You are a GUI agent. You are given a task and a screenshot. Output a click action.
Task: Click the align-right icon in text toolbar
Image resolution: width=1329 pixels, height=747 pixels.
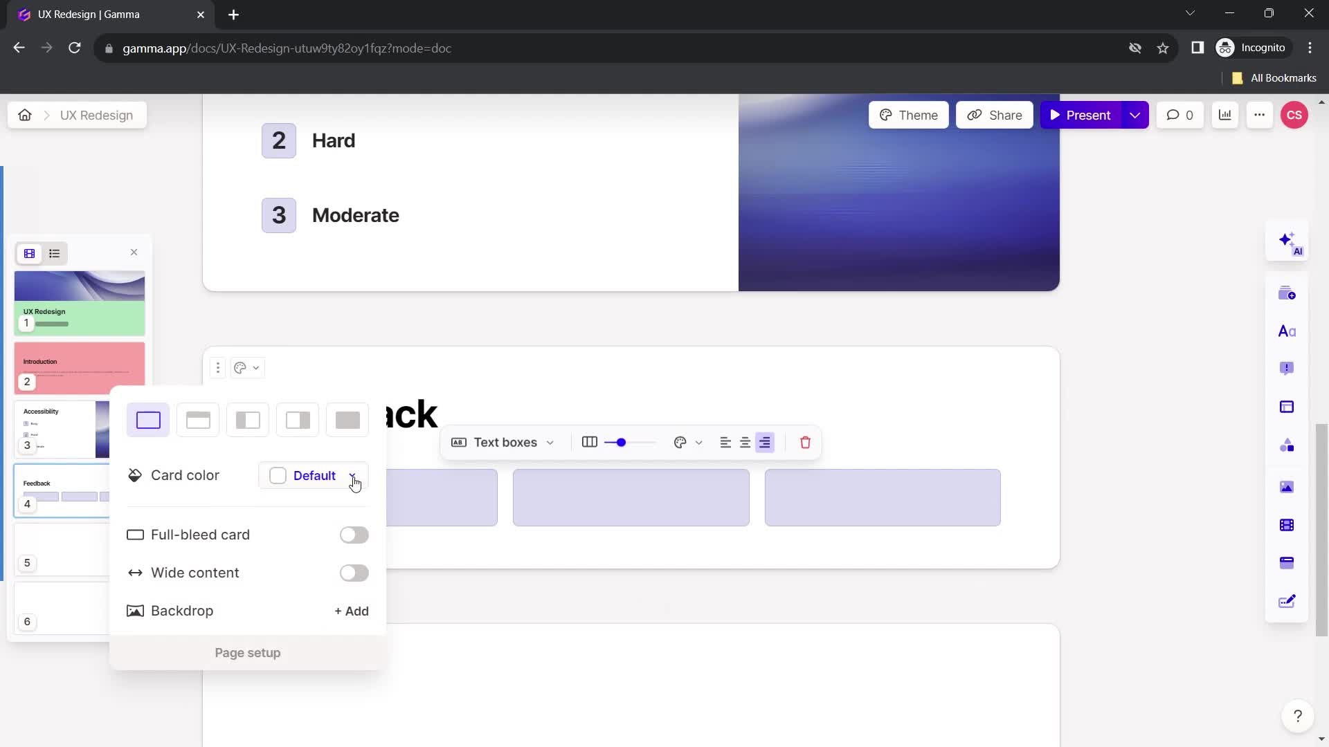[x=766, y=443]
